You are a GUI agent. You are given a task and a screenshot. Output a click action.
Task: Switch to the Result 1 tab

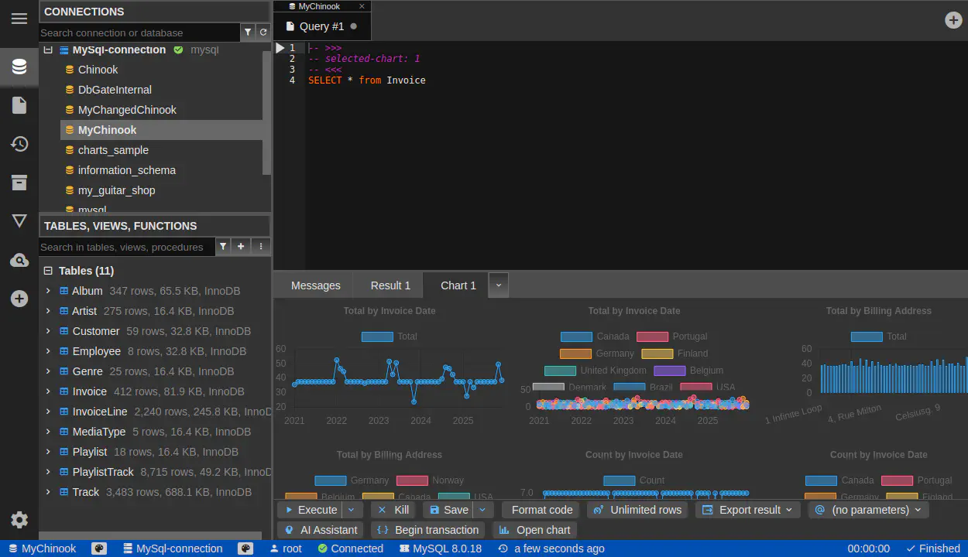click(x=390, y=285)
